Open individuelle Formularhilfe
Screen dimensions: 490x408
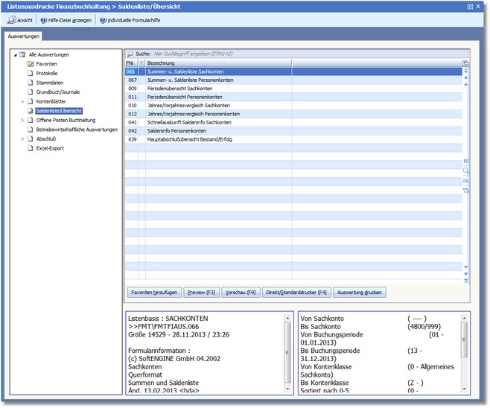131,20
